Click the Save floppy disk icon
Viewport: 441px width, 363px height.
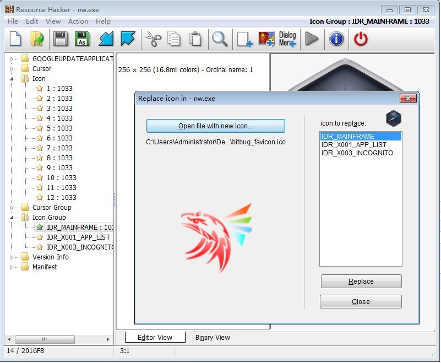point(61,39)
